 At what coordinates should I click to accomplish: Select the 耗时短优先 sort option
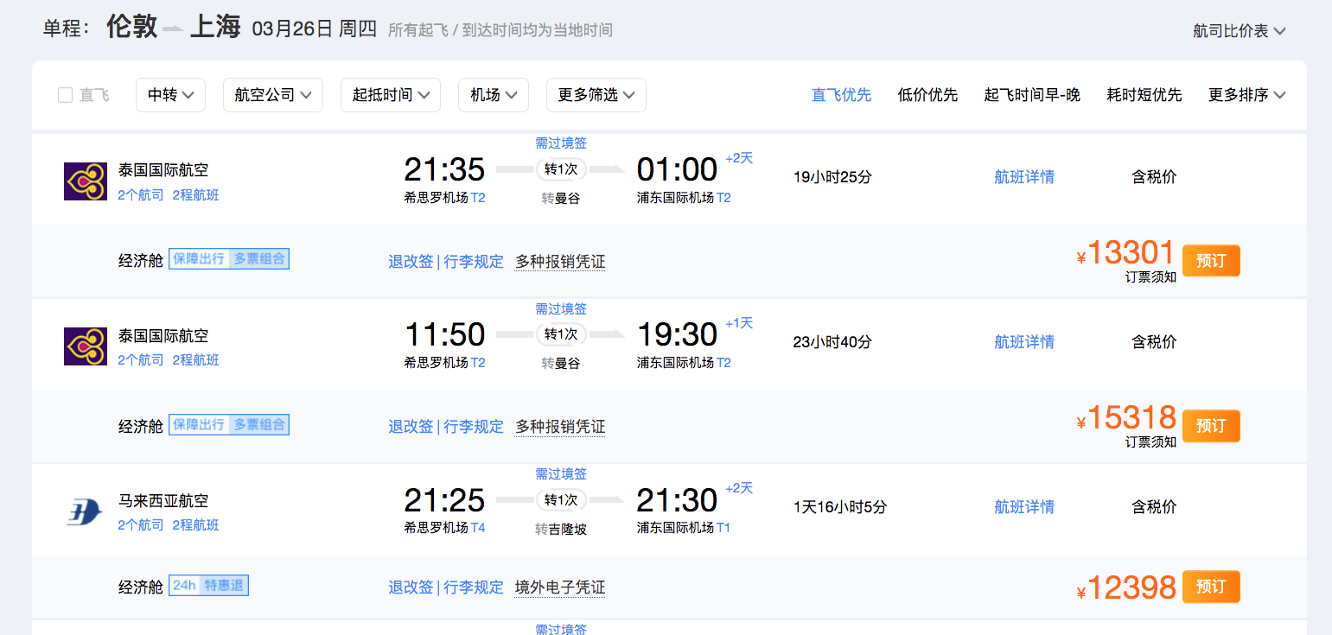pyautogui.click(x=1144, y=95)
